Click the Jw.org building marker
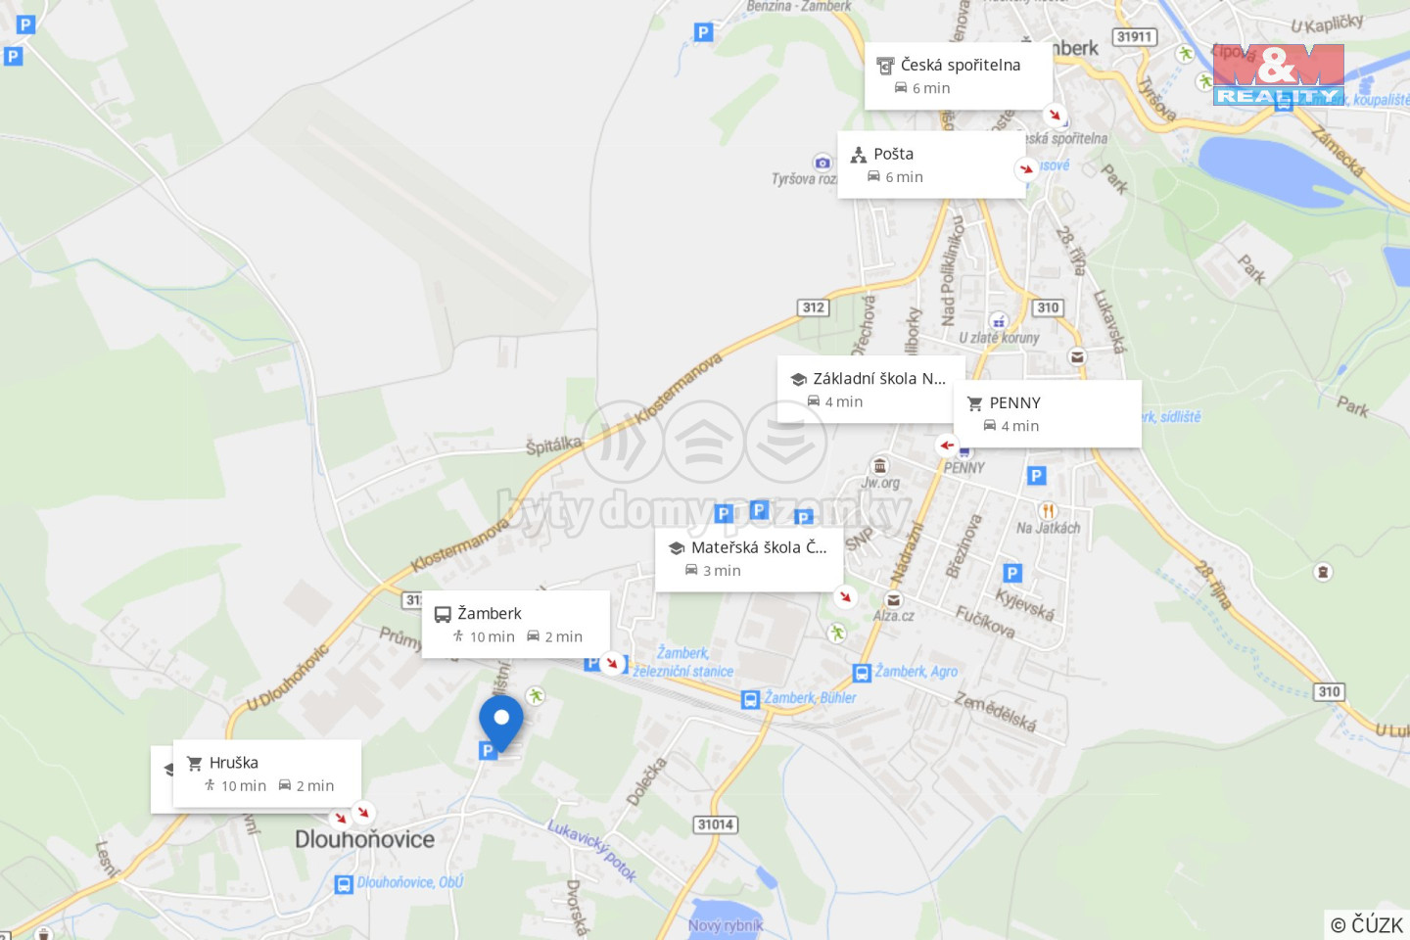The image size is (1410, 940). pos(880,465)
